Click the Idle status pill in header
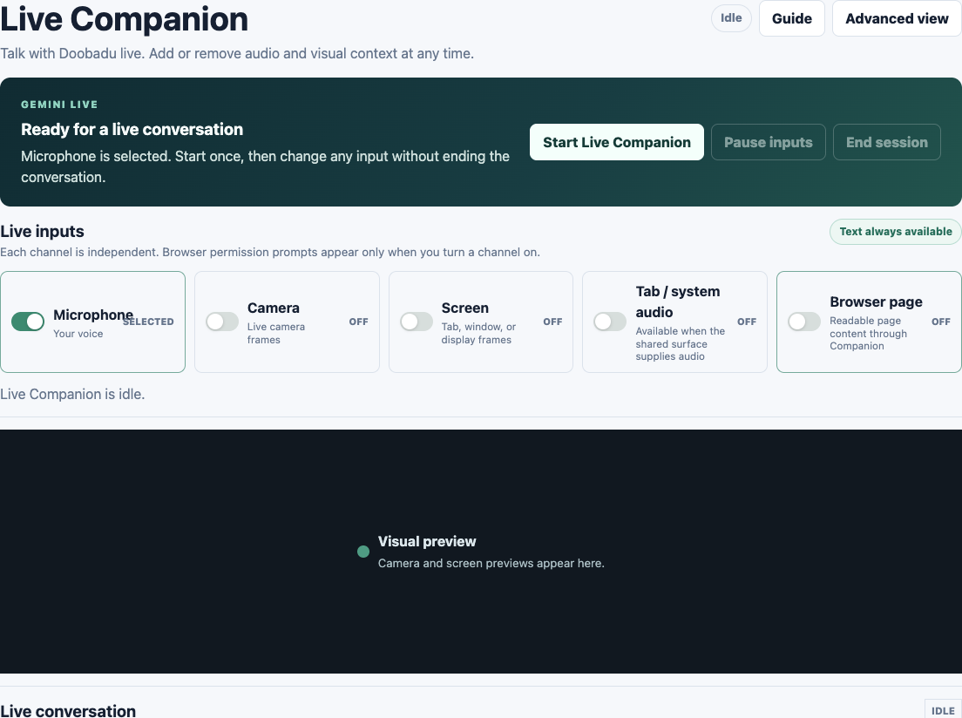Screen dimensions: 962x718 pyautogui.click(x=731, y=18)
